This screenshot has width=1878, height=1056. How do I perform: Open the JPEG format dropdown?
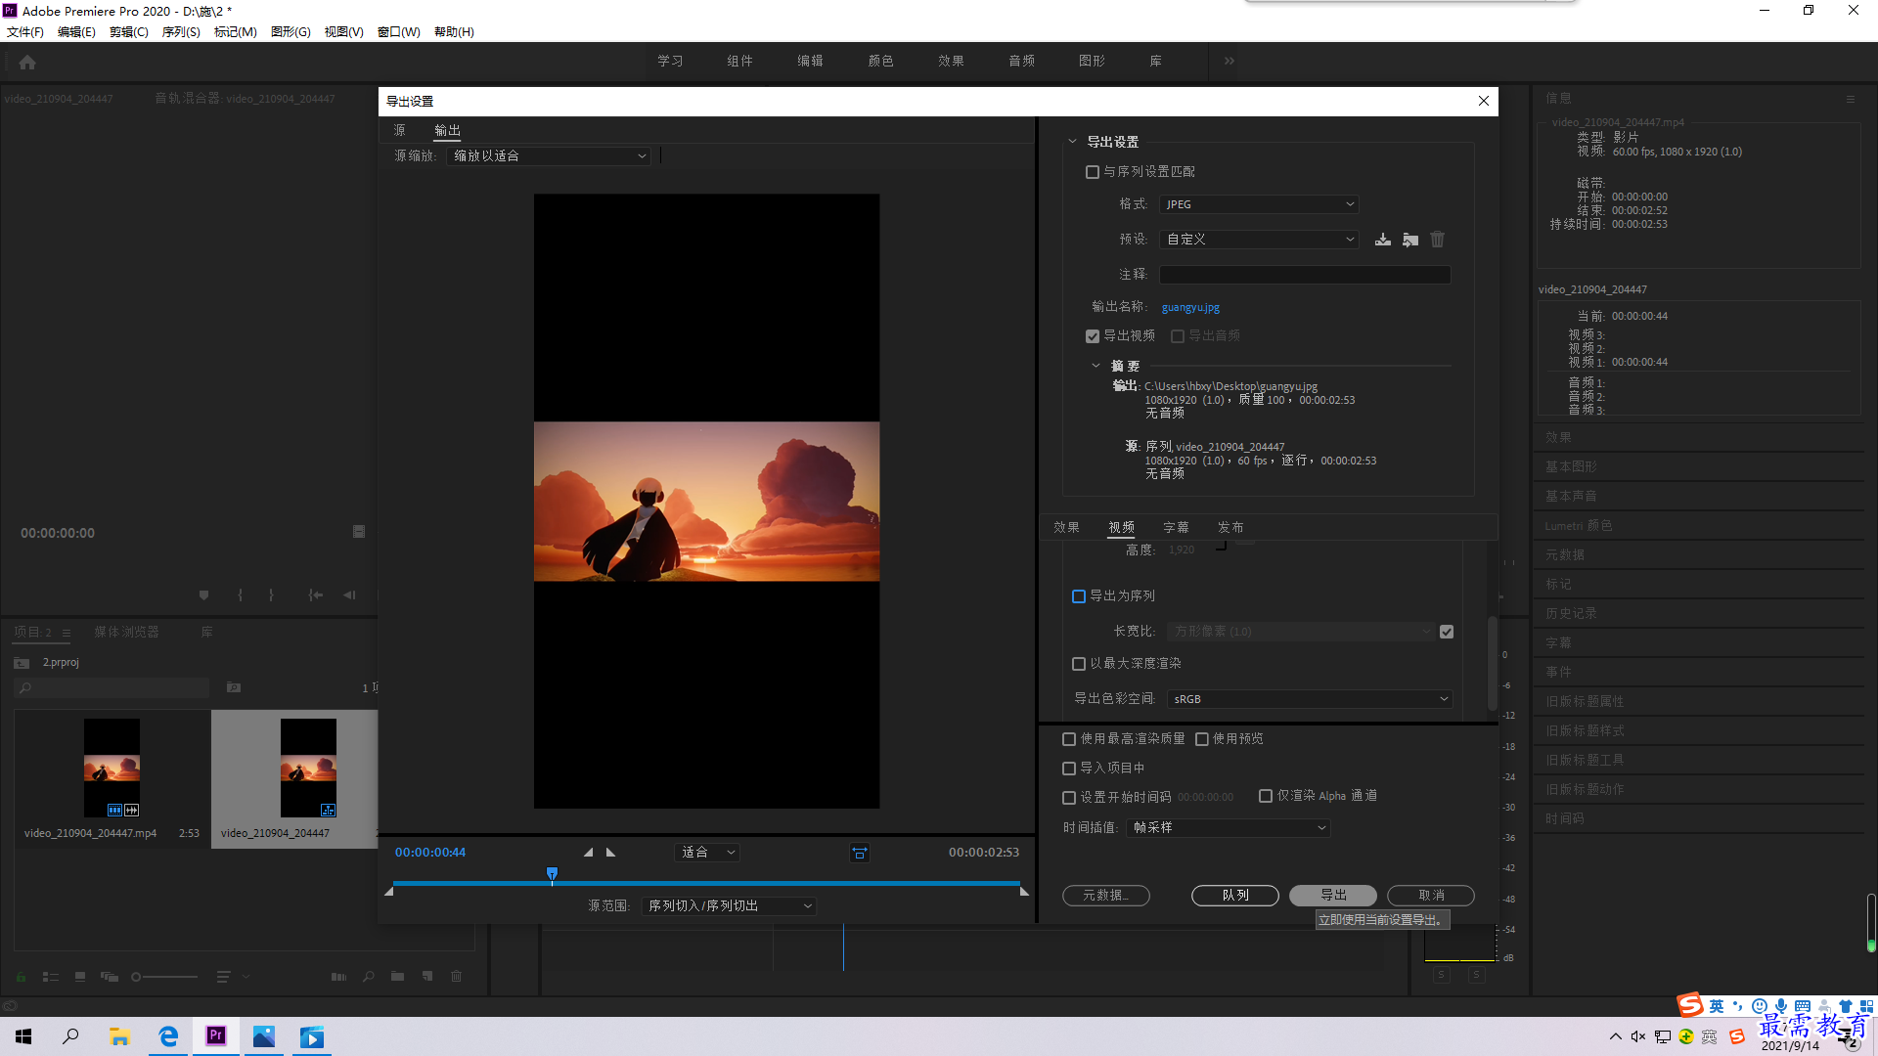[x=1258, y=204]
